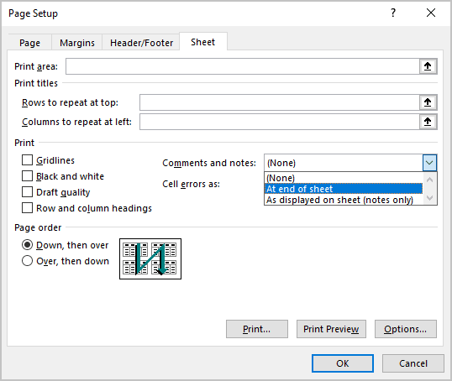Click the Page Setup title text
The width and height of the screenshot is (452, 381).
[33, 13]
